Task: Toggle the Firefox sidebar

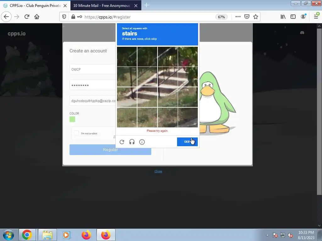Action: click(293, 17)
